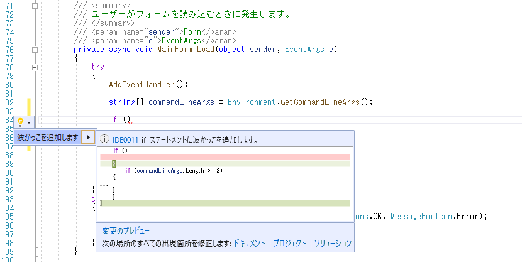Click the lightbulb quick actions icon

click(x=21, y=122)
